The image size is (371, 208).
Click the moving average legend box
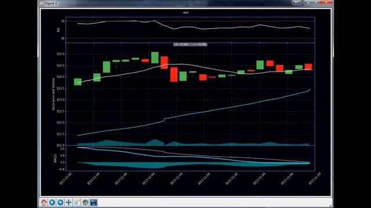190,44
